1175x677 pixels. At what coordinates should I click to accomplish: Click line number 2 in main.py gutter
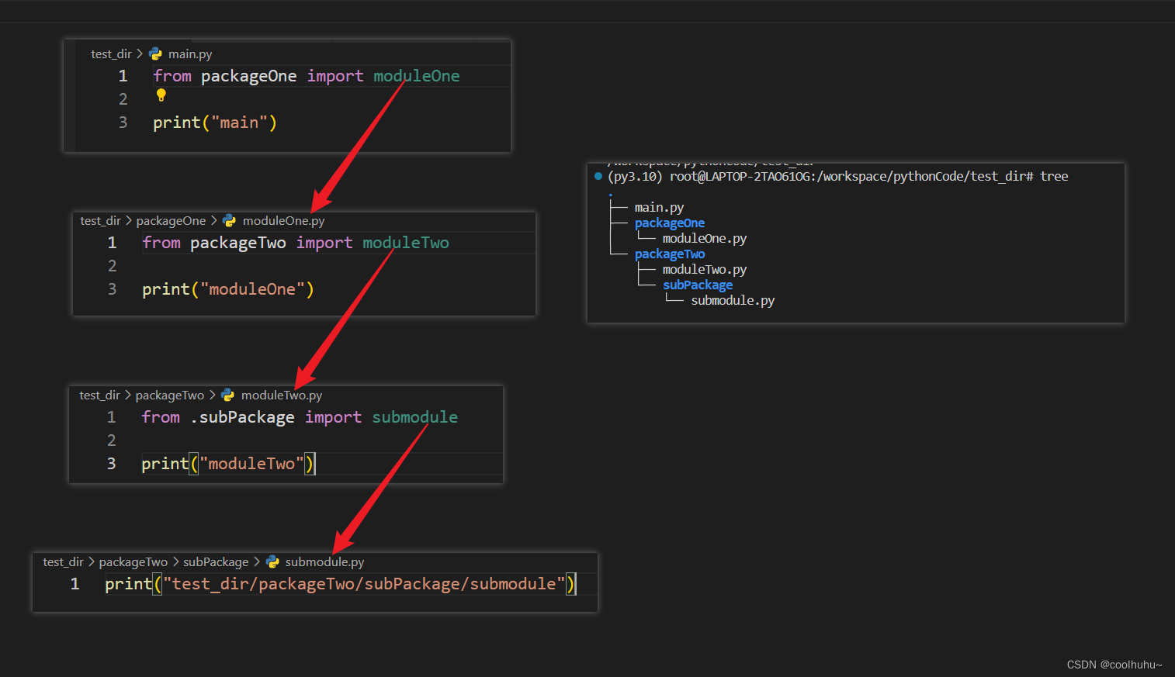(123, 99)
